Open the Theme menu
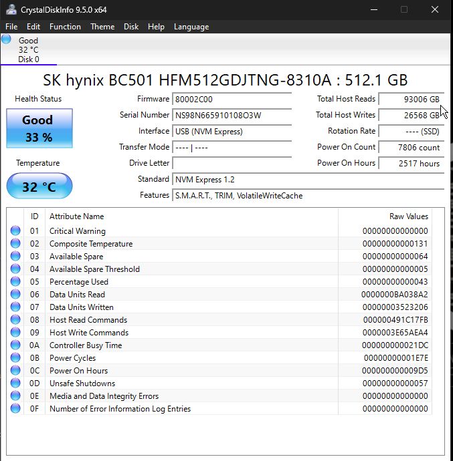Screen dimensions: 453x461 102,27
